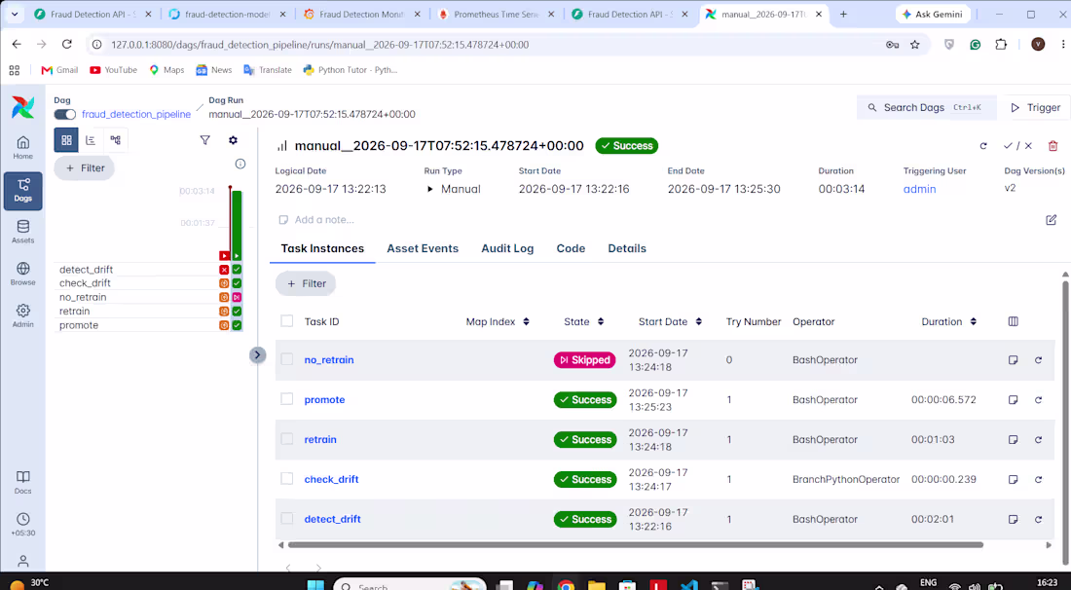This screenshot has width=1071, height=590.
Task: Open the DAG panel gear settings
Action: click(x=233, y=140)
